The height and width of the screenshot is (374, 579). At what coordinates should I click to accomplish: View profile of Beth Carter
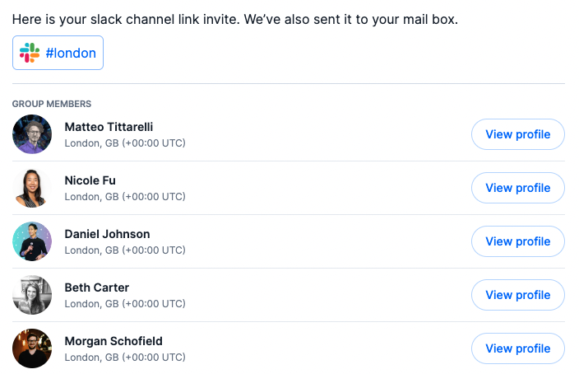tap(517, 295)
